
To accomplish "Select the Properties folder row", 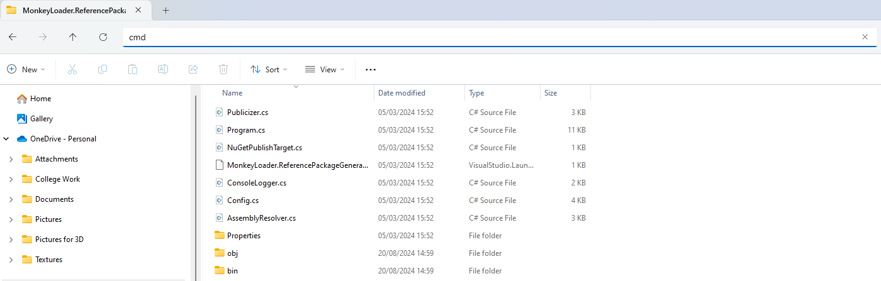I will click(401, 236).
